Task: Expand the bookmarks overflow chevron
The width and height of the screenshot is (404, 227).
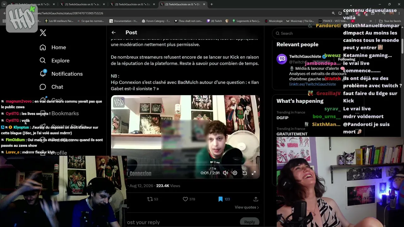Action: (x=371, y=21)
